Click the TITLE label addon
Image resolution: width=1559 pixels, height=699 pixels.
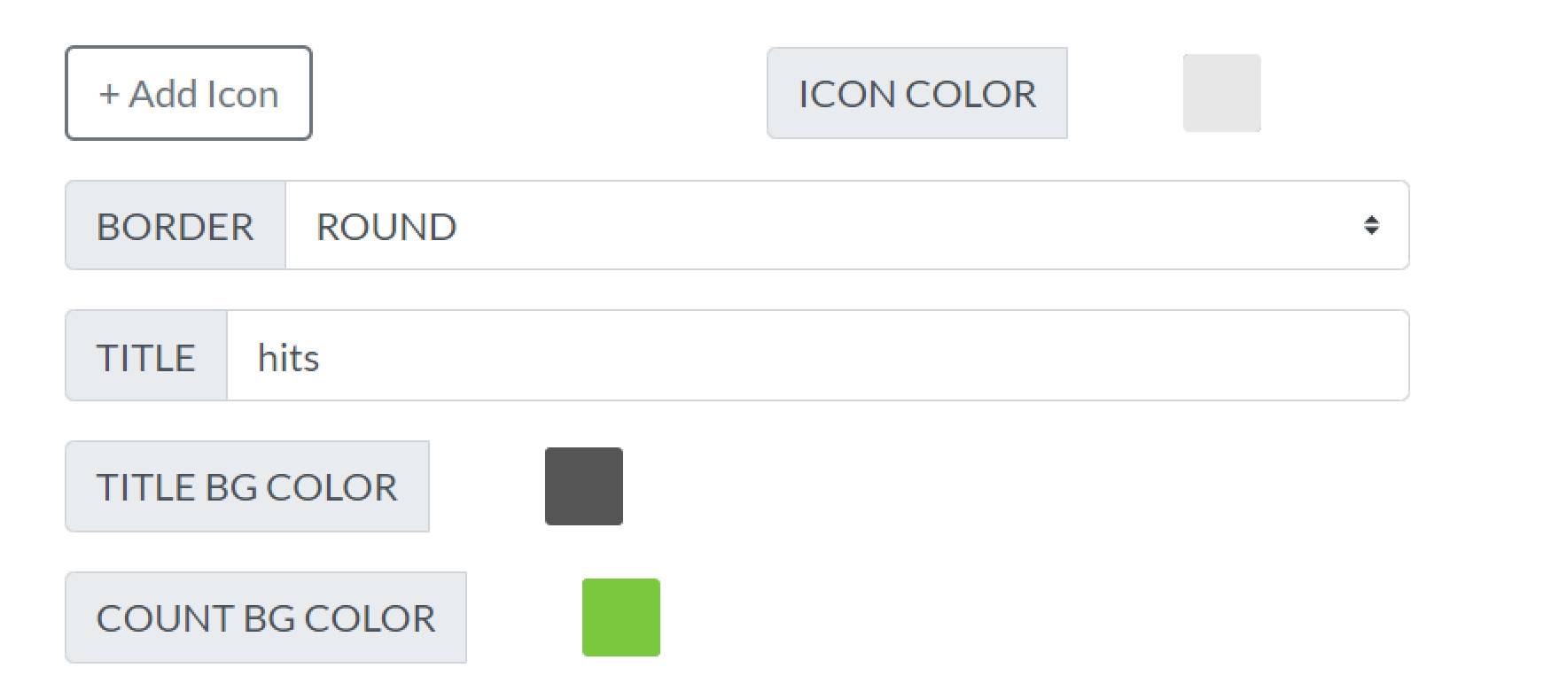pyautogui.click(x=146, y=356)
